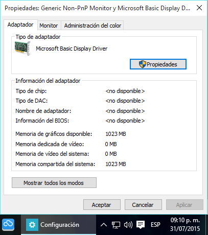This screenshot has width=208, height=235.
Task: Open the clock and date flyout
Action: click(185, 224)
